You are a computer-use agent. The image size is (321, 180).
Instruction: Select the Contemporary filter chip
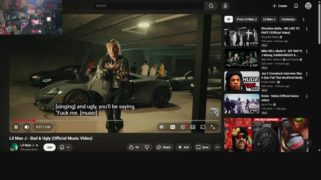pyautogui.click(x=289, y=19)
